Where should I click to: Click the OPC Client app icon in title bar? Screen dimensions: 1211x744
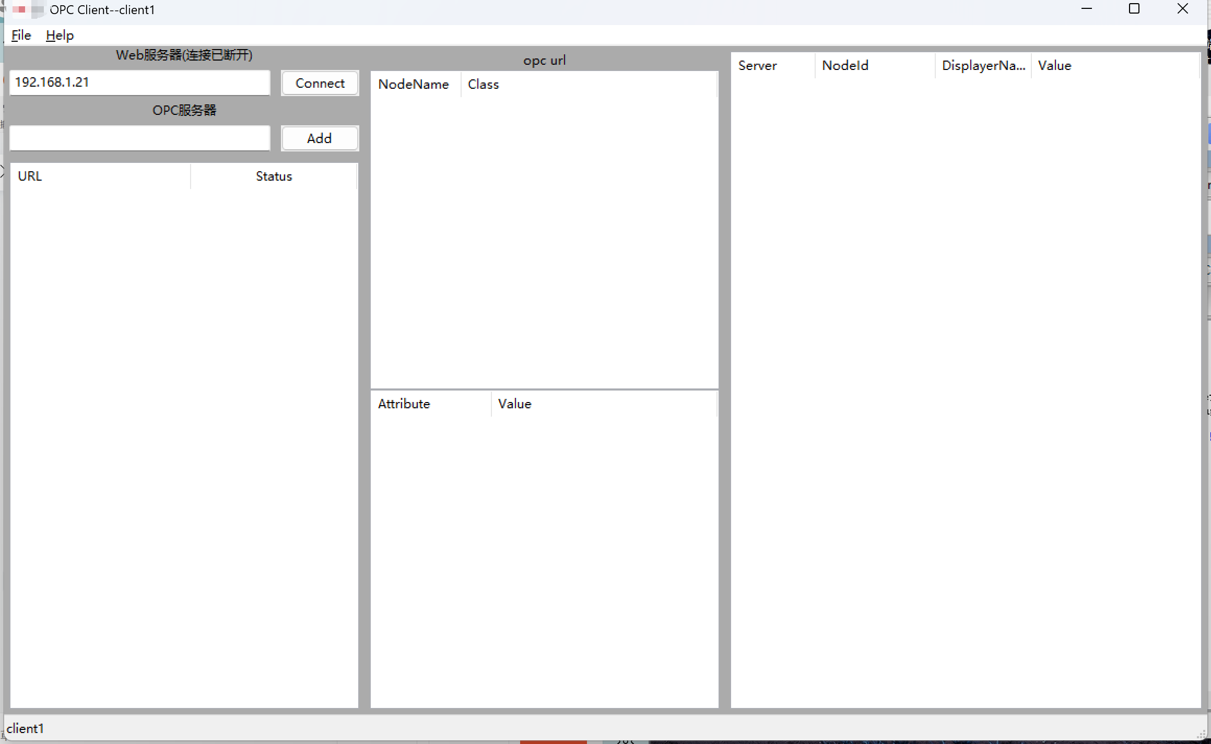tap(20, 9)
